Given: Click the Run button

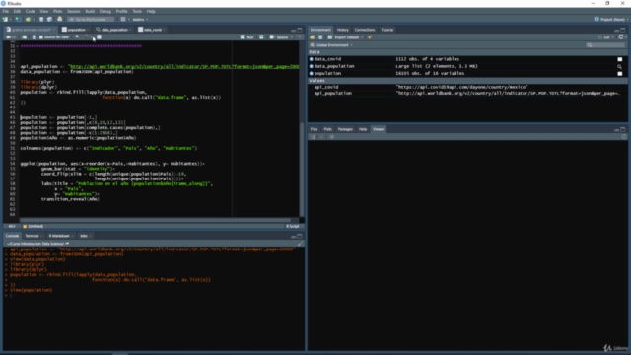Looking at the screenshot, I should point(247,37).
